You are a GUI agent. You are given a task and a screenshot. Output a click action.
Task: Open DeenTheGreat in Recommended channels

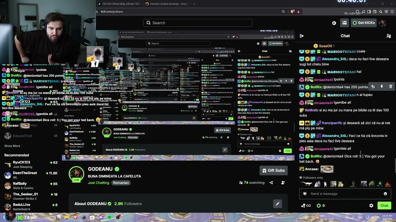[31, 175]
